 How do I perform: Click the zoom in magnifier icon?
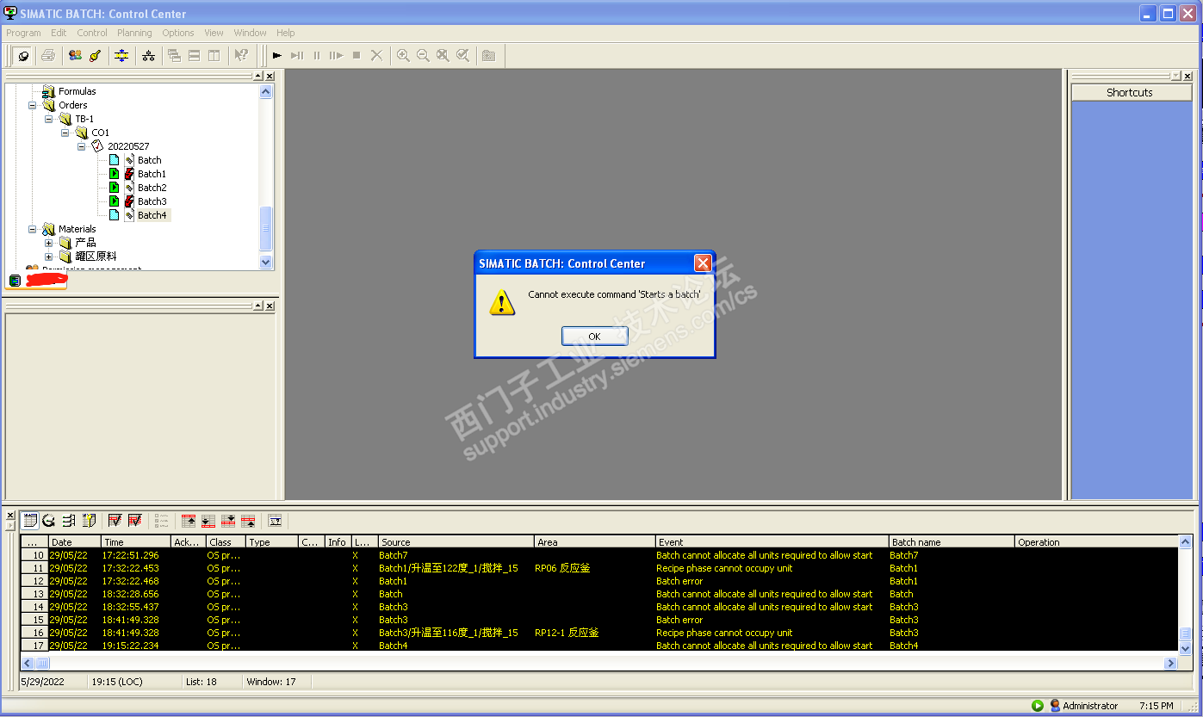(x=403, y=55)
